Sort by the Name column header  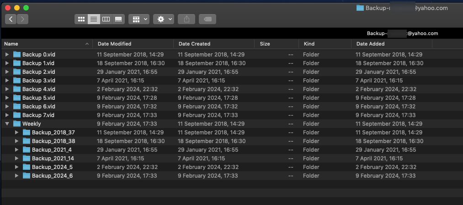(46, 44)
